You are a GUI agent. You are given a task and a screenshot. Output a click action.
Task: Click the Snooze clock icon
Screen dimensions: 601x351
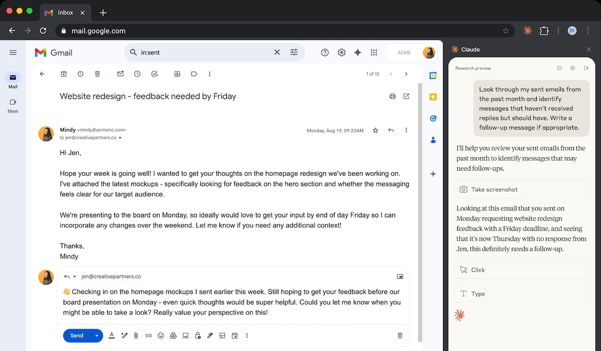coord(137,74)
